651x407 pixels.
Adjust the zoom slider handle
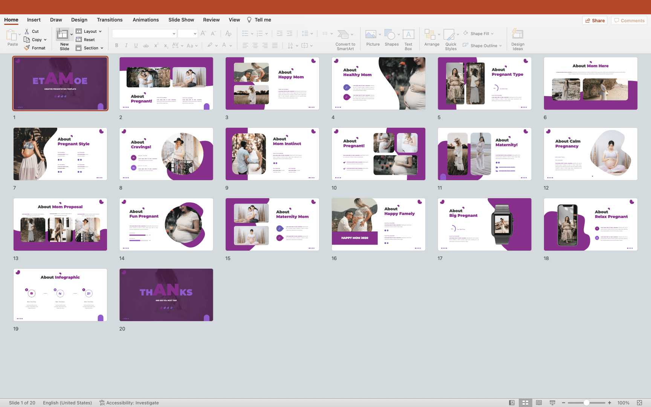587,403
